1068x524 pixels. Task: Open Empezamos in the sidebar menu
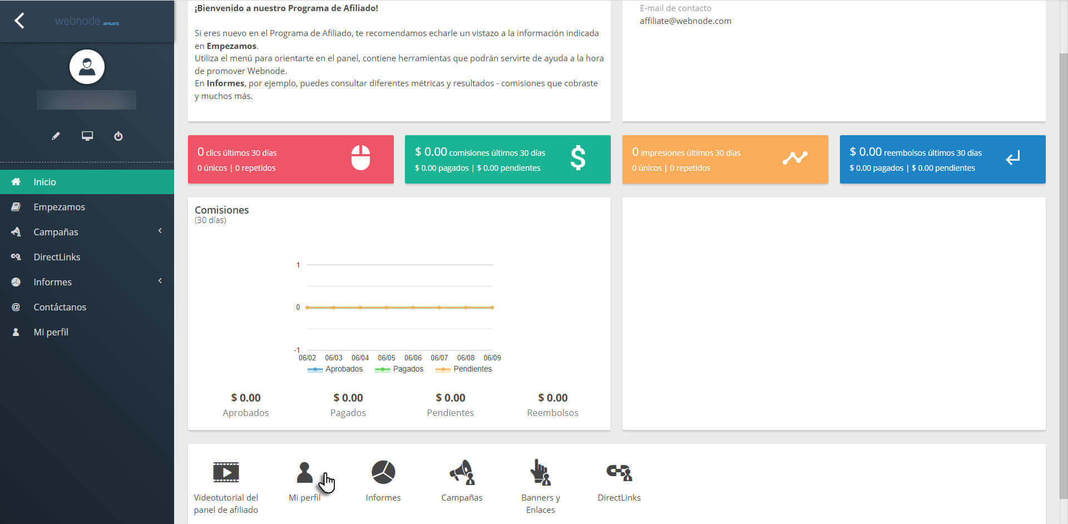point(59,207)
